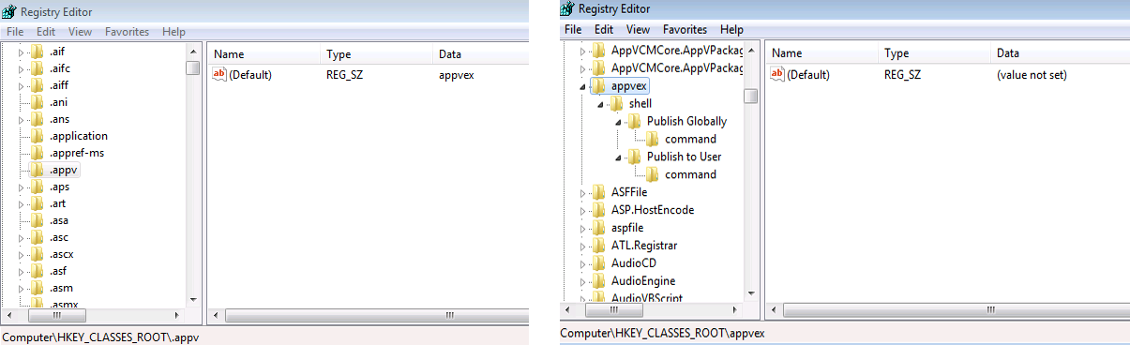The image size is (1130, 345).
Task: Click the AudioEngine key folder icon
Action: point(598,281)
